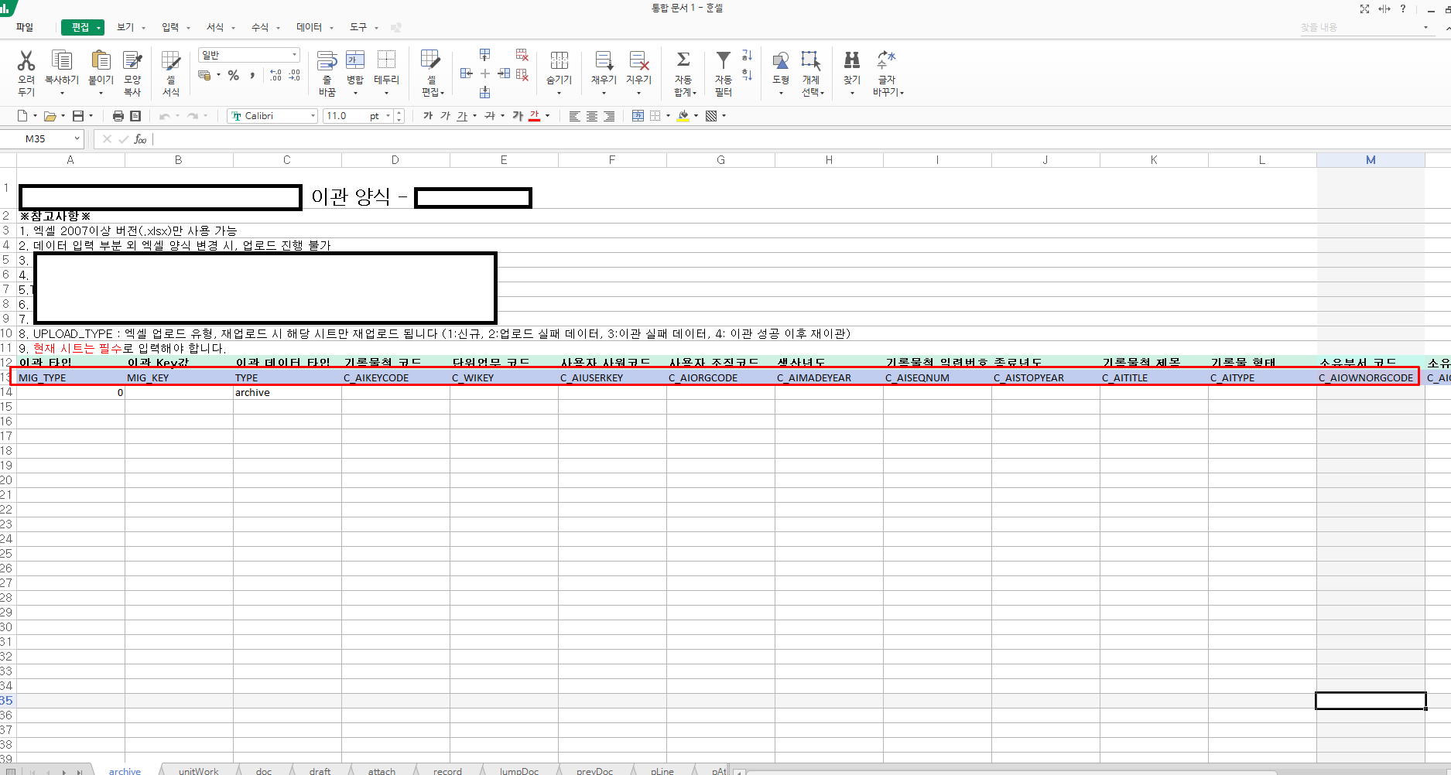Click Hide (숨기기) rows/columns icon

pos(559,60)
